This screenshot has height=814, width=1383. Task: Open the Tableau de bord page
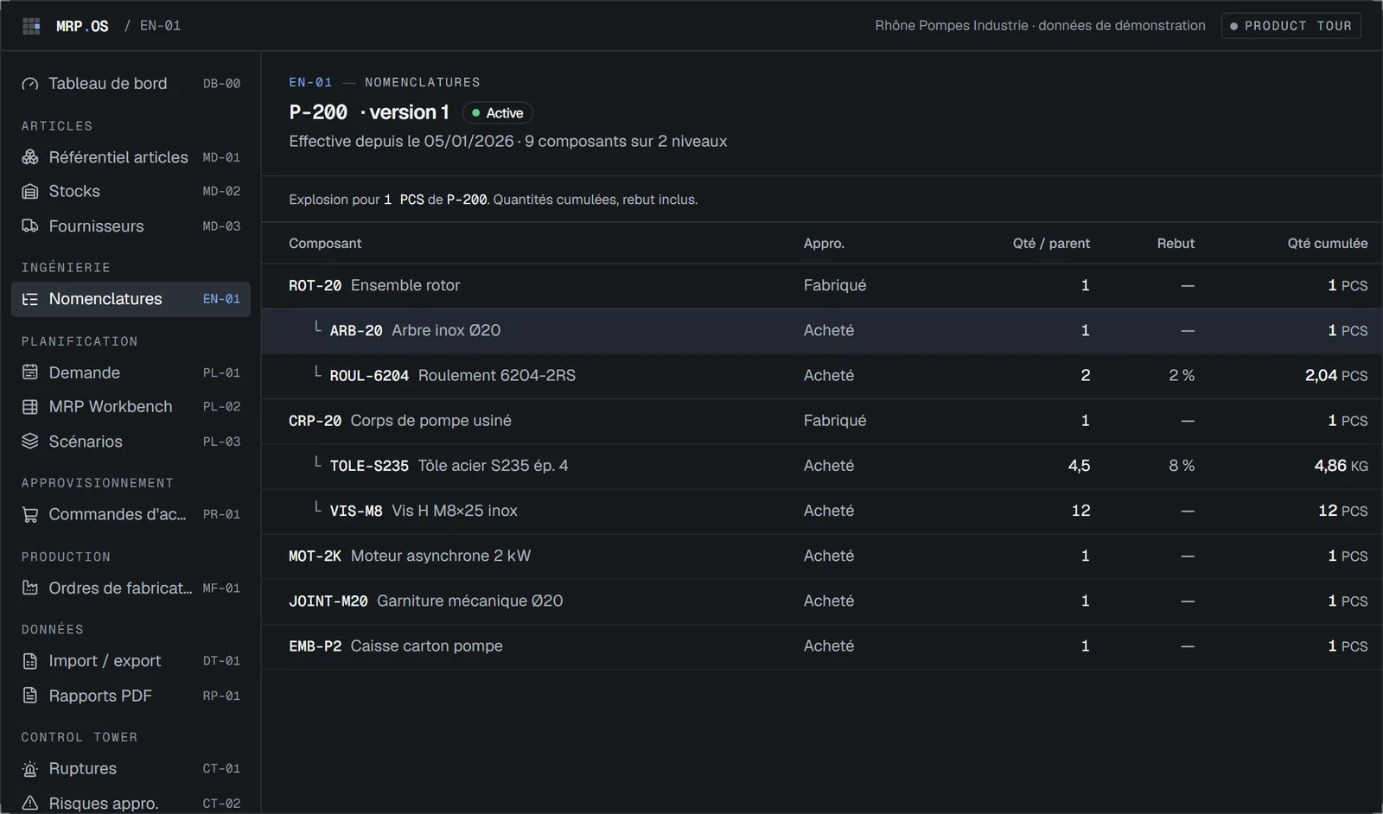[131, 84]
